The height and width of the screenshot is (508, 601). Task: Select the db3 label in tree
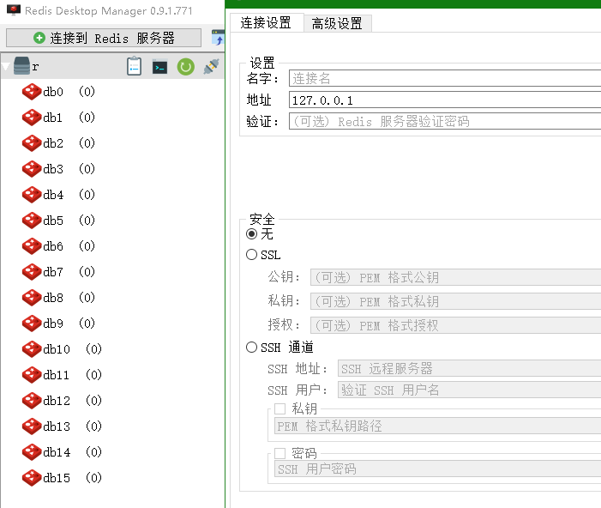click(53, 169)
